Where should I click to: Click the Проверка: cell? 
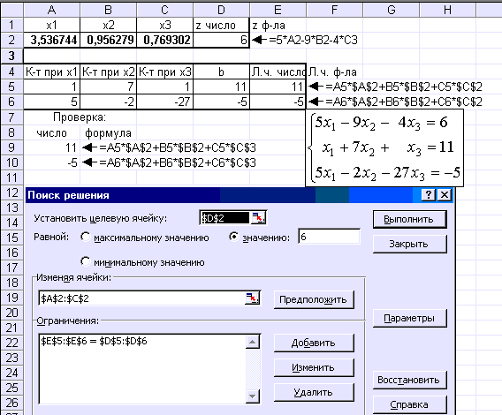point(79,117)
